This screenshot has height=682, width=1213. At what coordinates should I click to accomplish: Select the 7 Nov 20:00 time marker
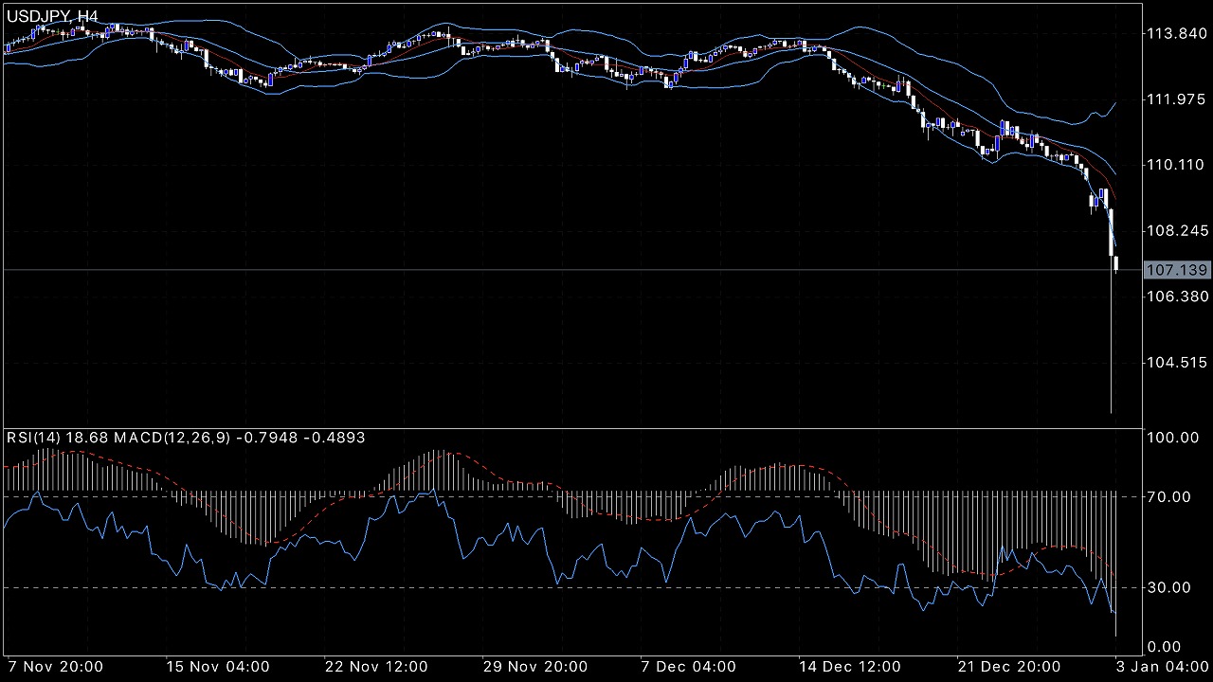57,666
